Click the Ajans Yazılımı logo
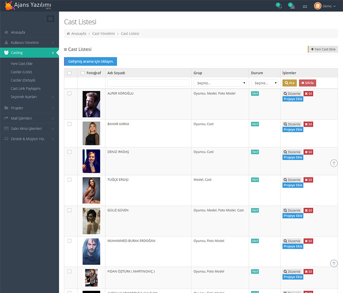This screenshot has width=343, height=293. pyautogui.click(x=28, y=5)
